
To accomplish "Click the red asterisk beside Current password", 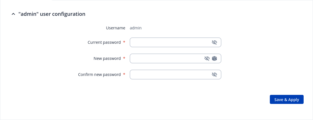I will click(124, 42).
